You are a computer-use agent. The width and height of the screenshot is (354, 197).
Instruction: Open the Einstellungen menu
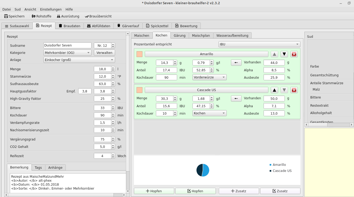[51, 9]
